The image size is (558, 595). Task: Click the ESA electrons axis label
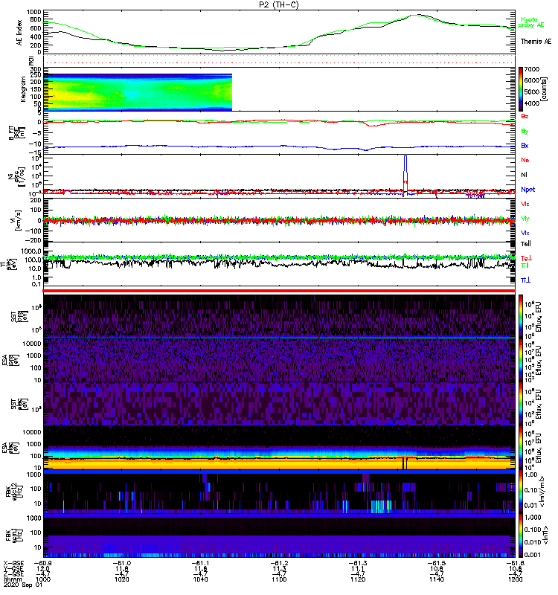(10, 448)
